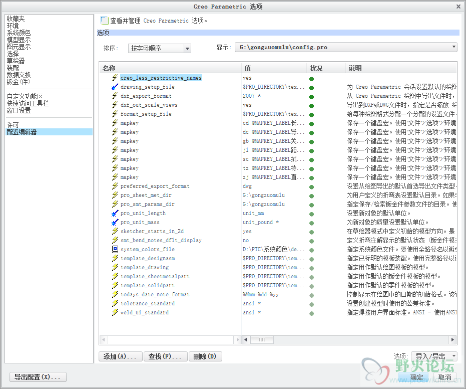
Task: Click lightning icon beside creo_less_restrictive_names
Action: coord(115,78)
